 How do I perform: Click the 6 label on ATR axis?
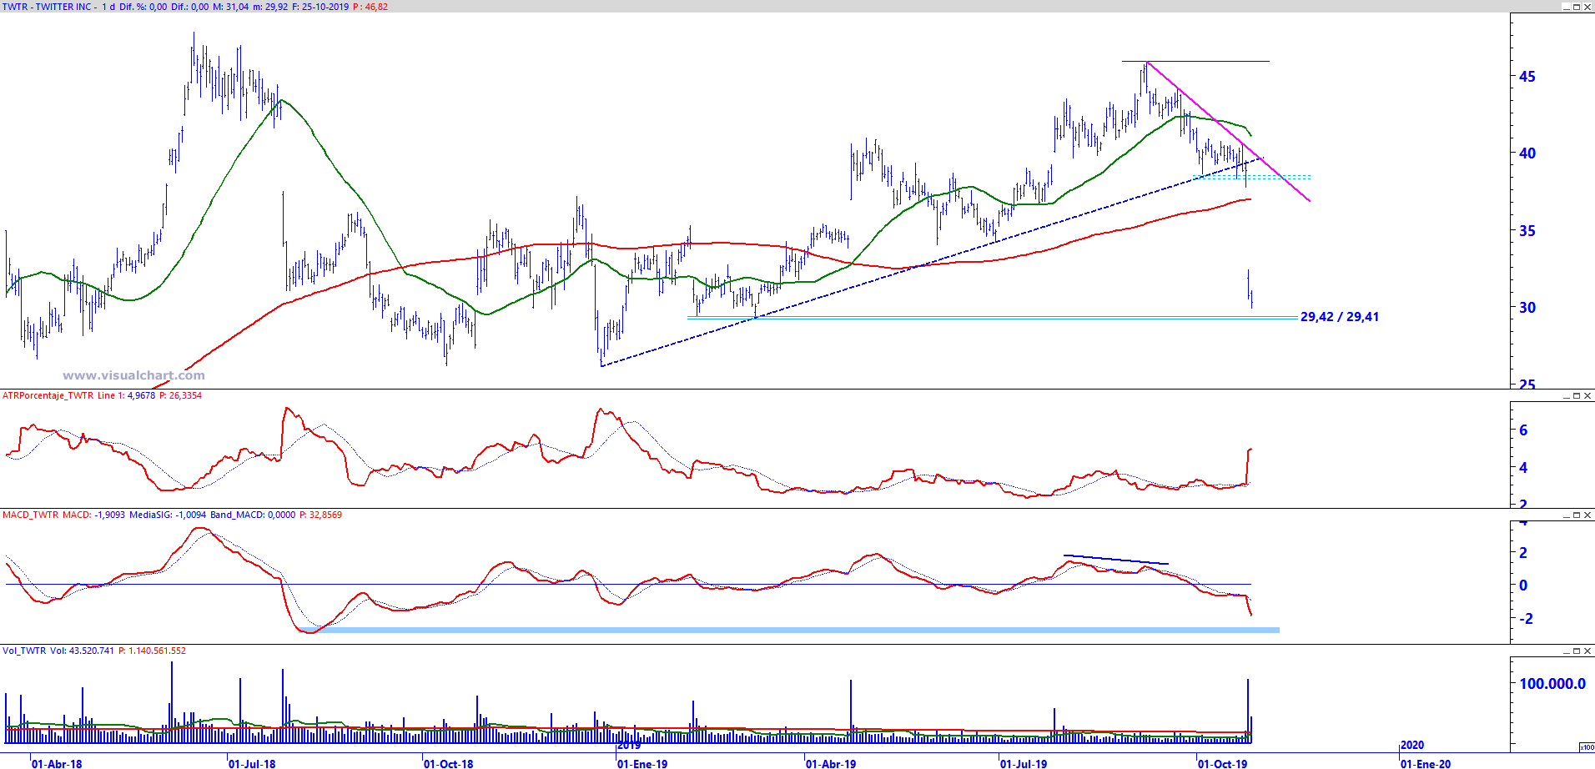click(1523, 430)
